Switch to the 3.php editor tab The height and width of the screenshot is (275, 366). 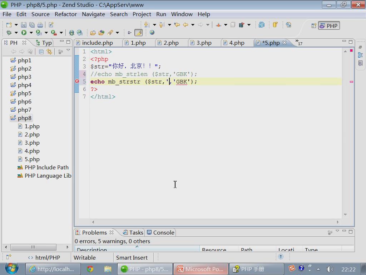click(201, 43)
